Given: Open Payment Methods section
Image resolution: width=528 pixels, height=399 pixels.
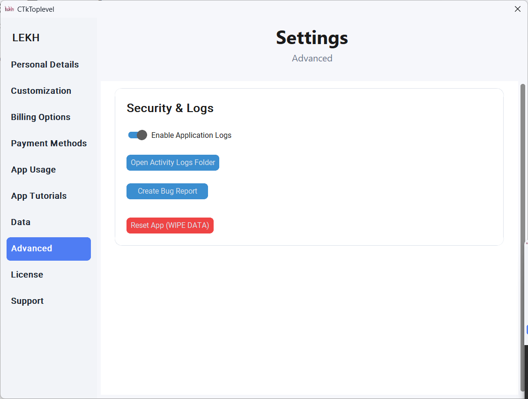Looking at the screenshot, I should pyautogui.click(x=49, y=143).
